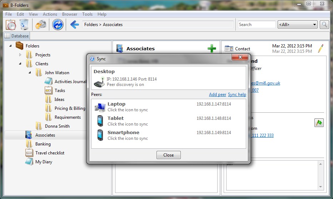Click the 192.168.1.148:8114 address
Image resolution: width=333 pixels, height=199 pixels.
tap(214, 118)
